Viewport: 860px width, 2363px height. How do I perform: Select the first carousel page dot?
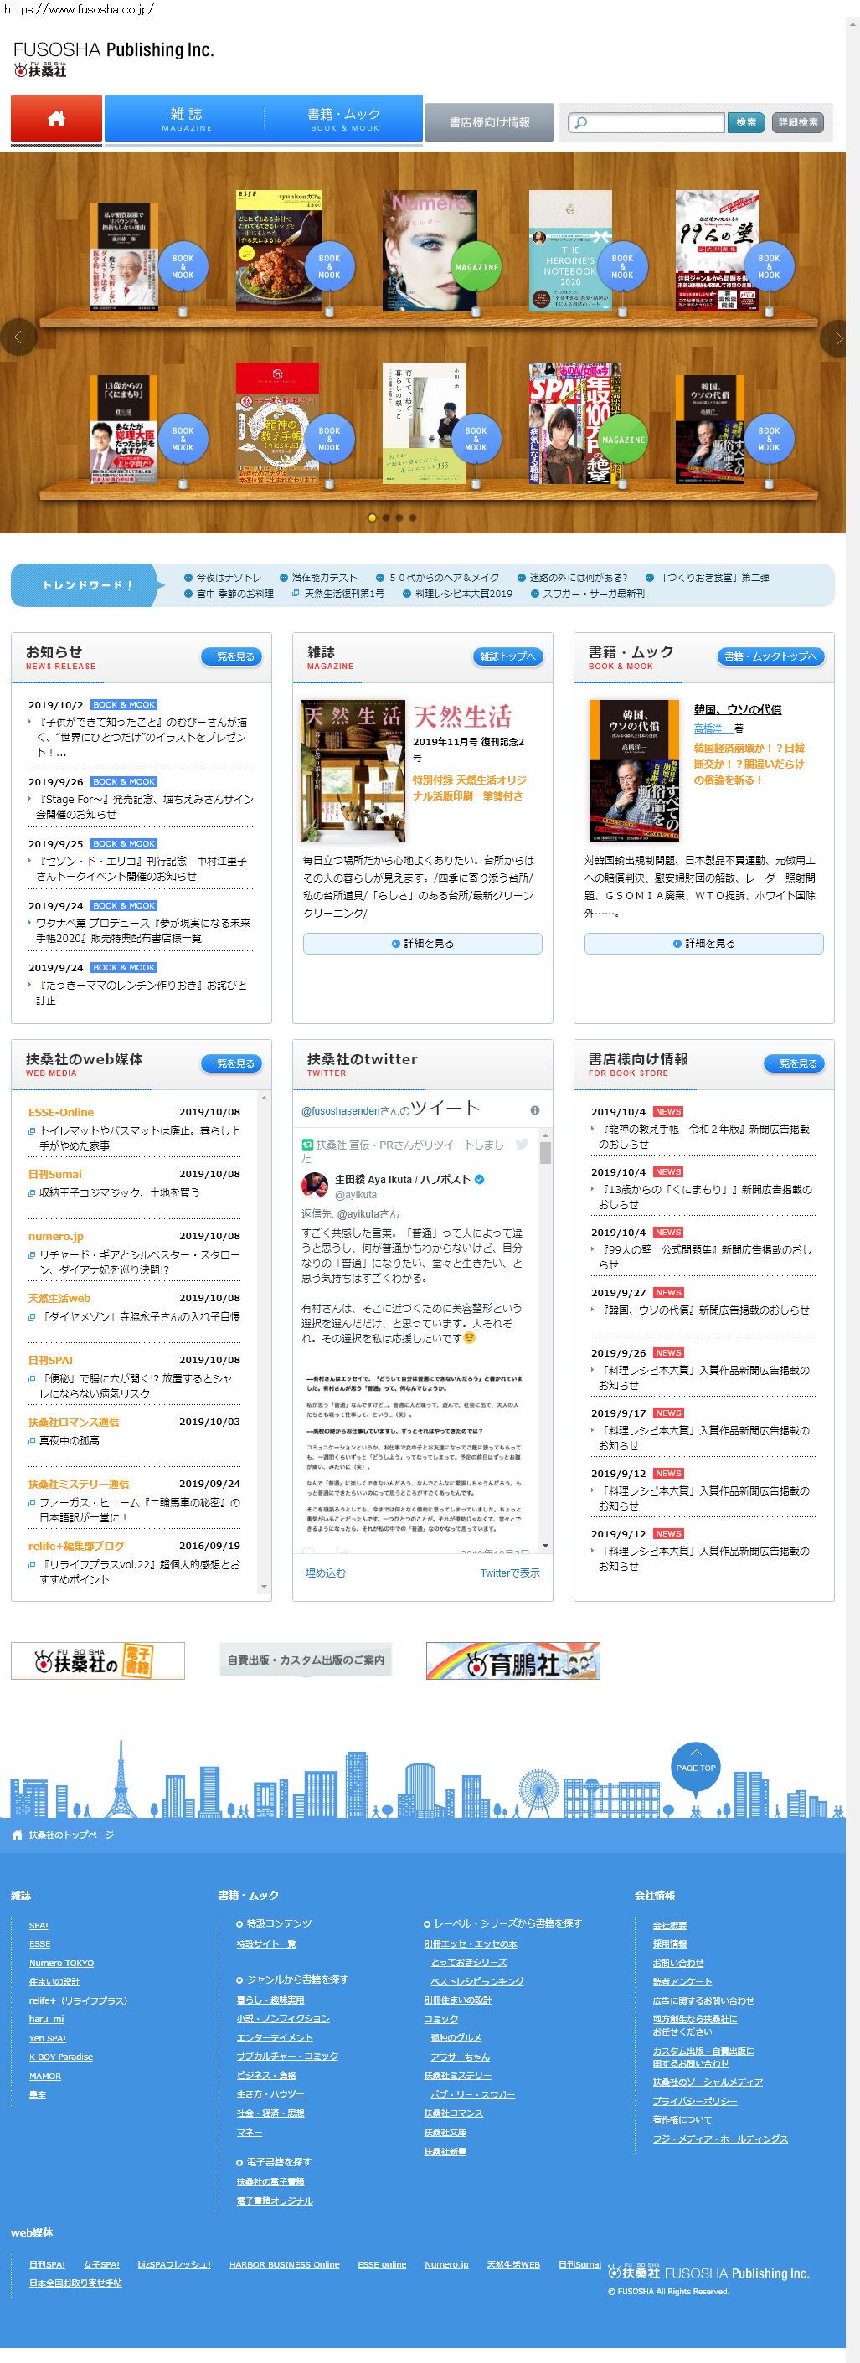372,517
